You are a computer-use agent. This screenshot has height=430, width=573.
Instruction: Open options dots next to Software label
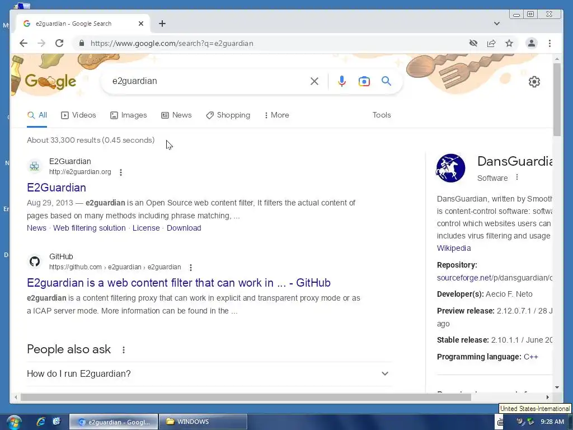pos(516,177)
